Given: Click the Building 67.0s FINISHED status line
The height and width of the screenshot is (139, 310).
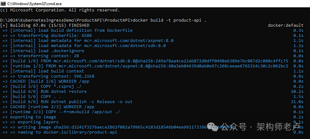Looking at the screenshot, I should coord(45,25).
